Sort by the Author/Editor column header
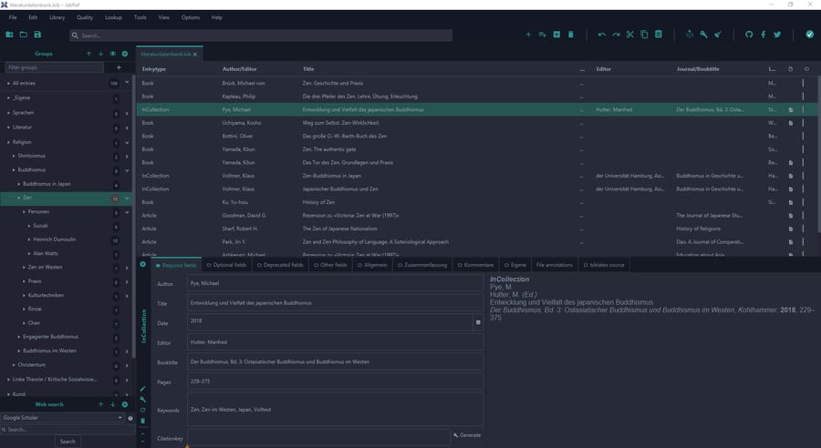This screenshot has width=821, height=448. pos(240,69)
